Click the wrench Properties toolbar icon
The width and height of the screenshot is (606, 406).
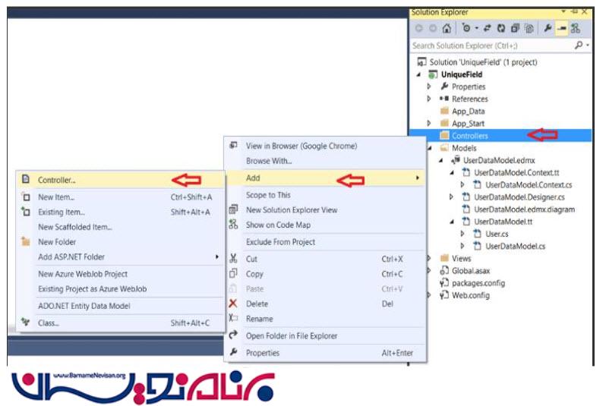(x=547, y=29)
